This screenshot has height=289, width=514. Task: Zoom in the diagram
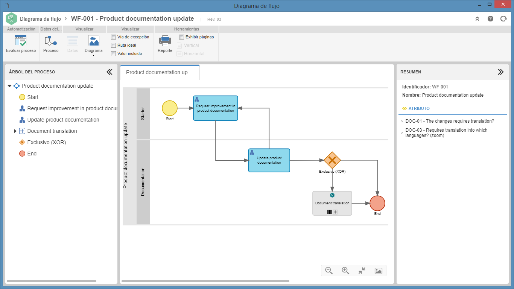pyautogui.click(x=345, y=271)
